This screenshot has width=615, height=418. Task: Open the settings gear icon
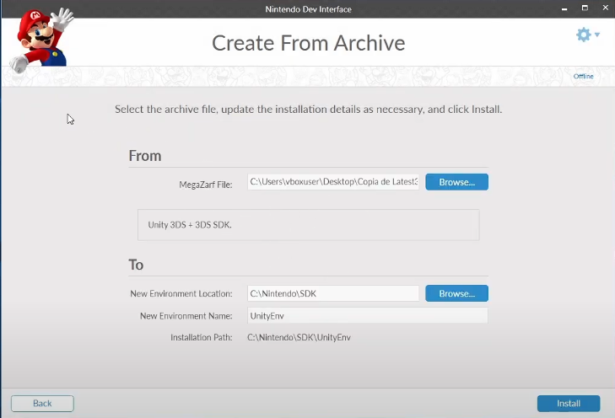583,35
